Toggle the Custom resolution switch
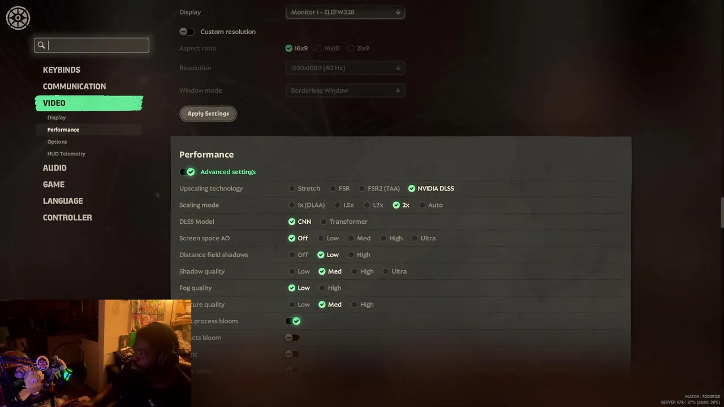Image resolution: width=724 pixels, height=407 pixels. coord(187,32)
